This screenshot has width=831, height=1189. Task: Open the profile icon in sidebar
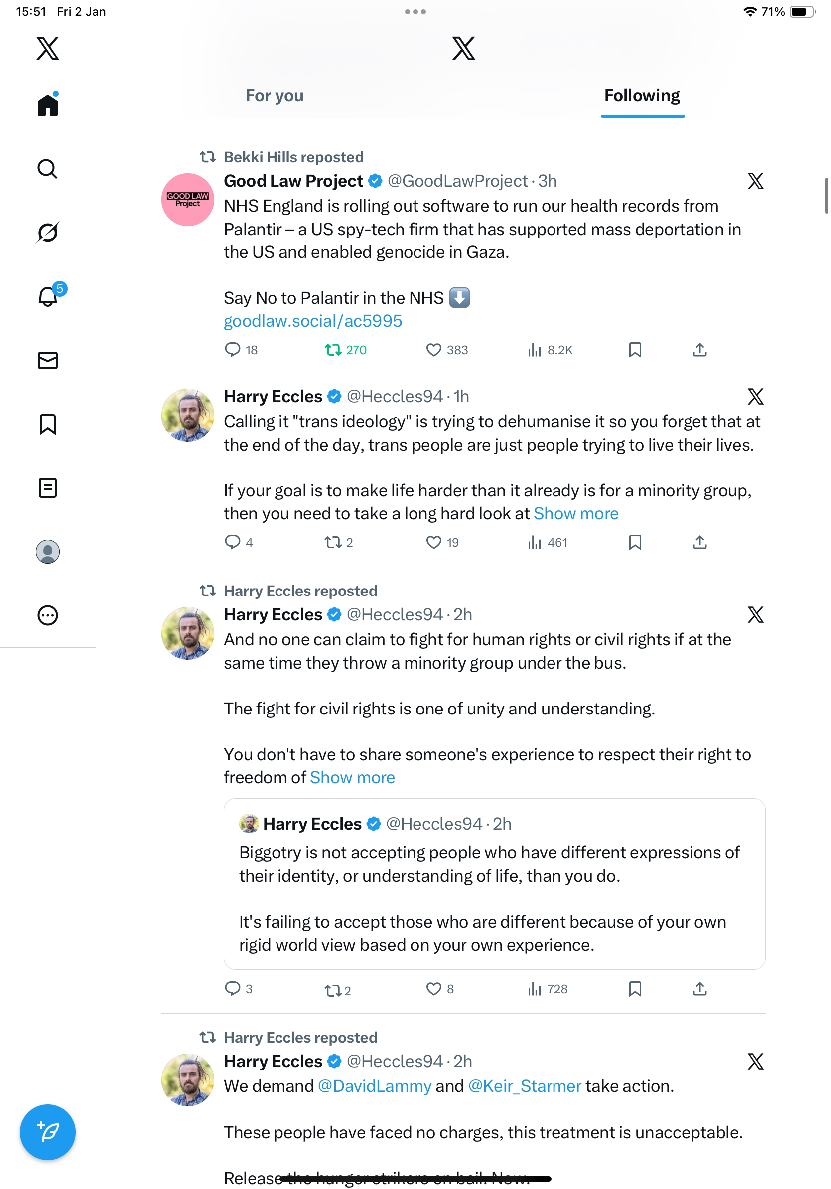click(48, 552)
